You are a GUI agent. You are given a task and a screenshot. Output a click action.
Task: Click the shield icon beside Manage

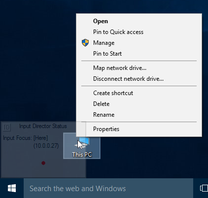[x=85, y=43]
